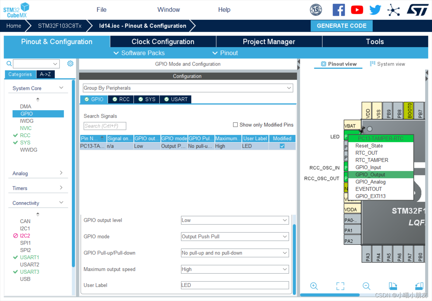Click the search magnifier icon in sidebar
The width and height of the screenshot is (432, 301).
9,64
